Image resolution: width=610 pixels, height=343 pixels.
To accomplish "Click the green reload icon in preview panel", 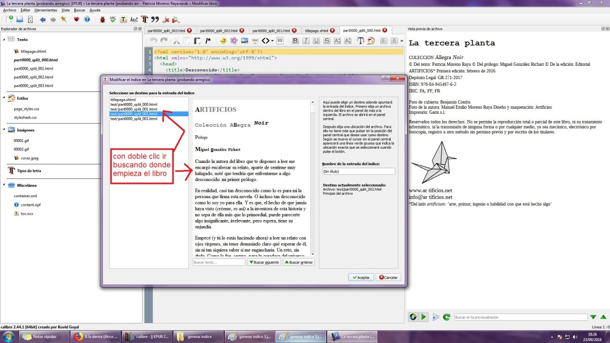I will click(447, 317).
